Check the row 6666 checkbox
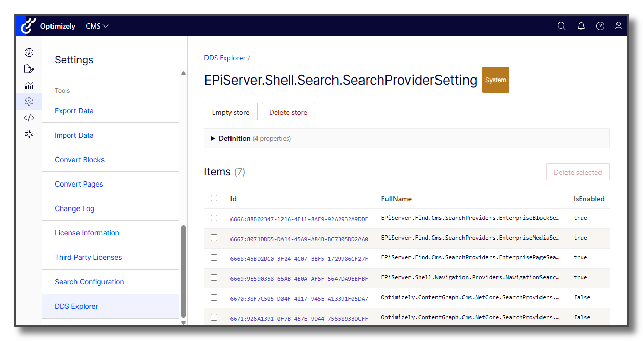Screen dimensions: 643x341 point(214,218)
